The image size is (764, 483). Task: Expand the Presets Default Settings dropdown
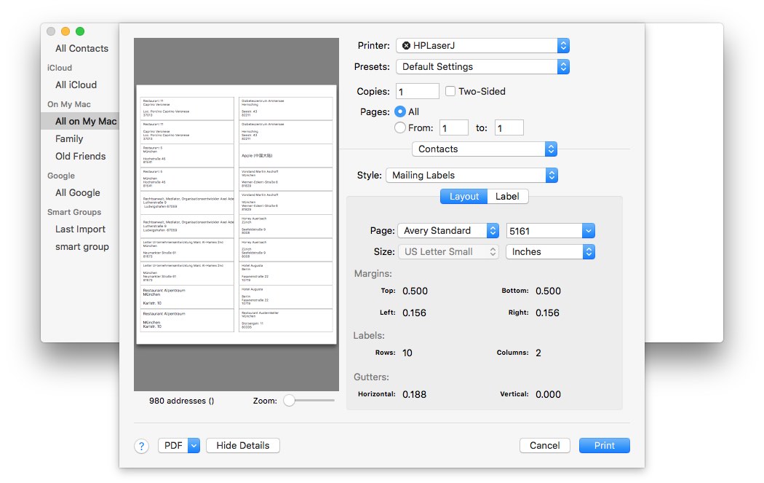[482, 67]
